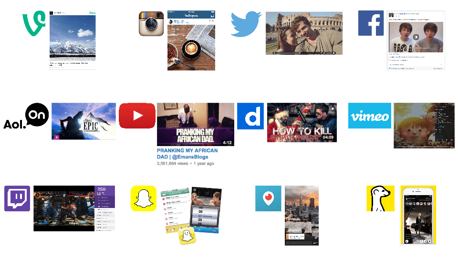Click the Twitter video progress bar
The width and height of the screenshot is (458, 257).
click(304, 53)
